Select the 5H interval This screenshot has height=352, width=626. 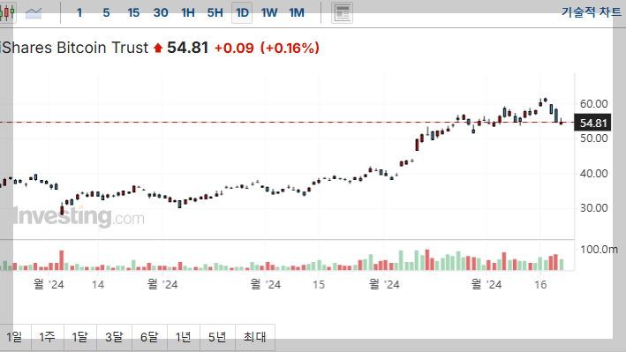point(215,12)
